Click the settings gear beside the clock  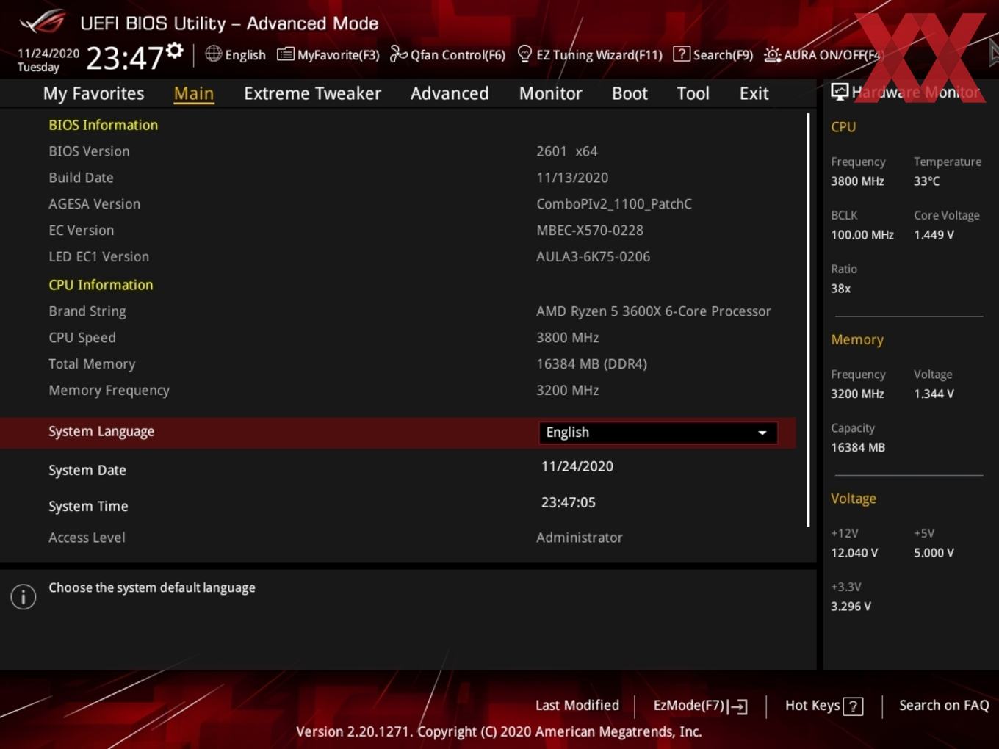click(x=175, y=50)
